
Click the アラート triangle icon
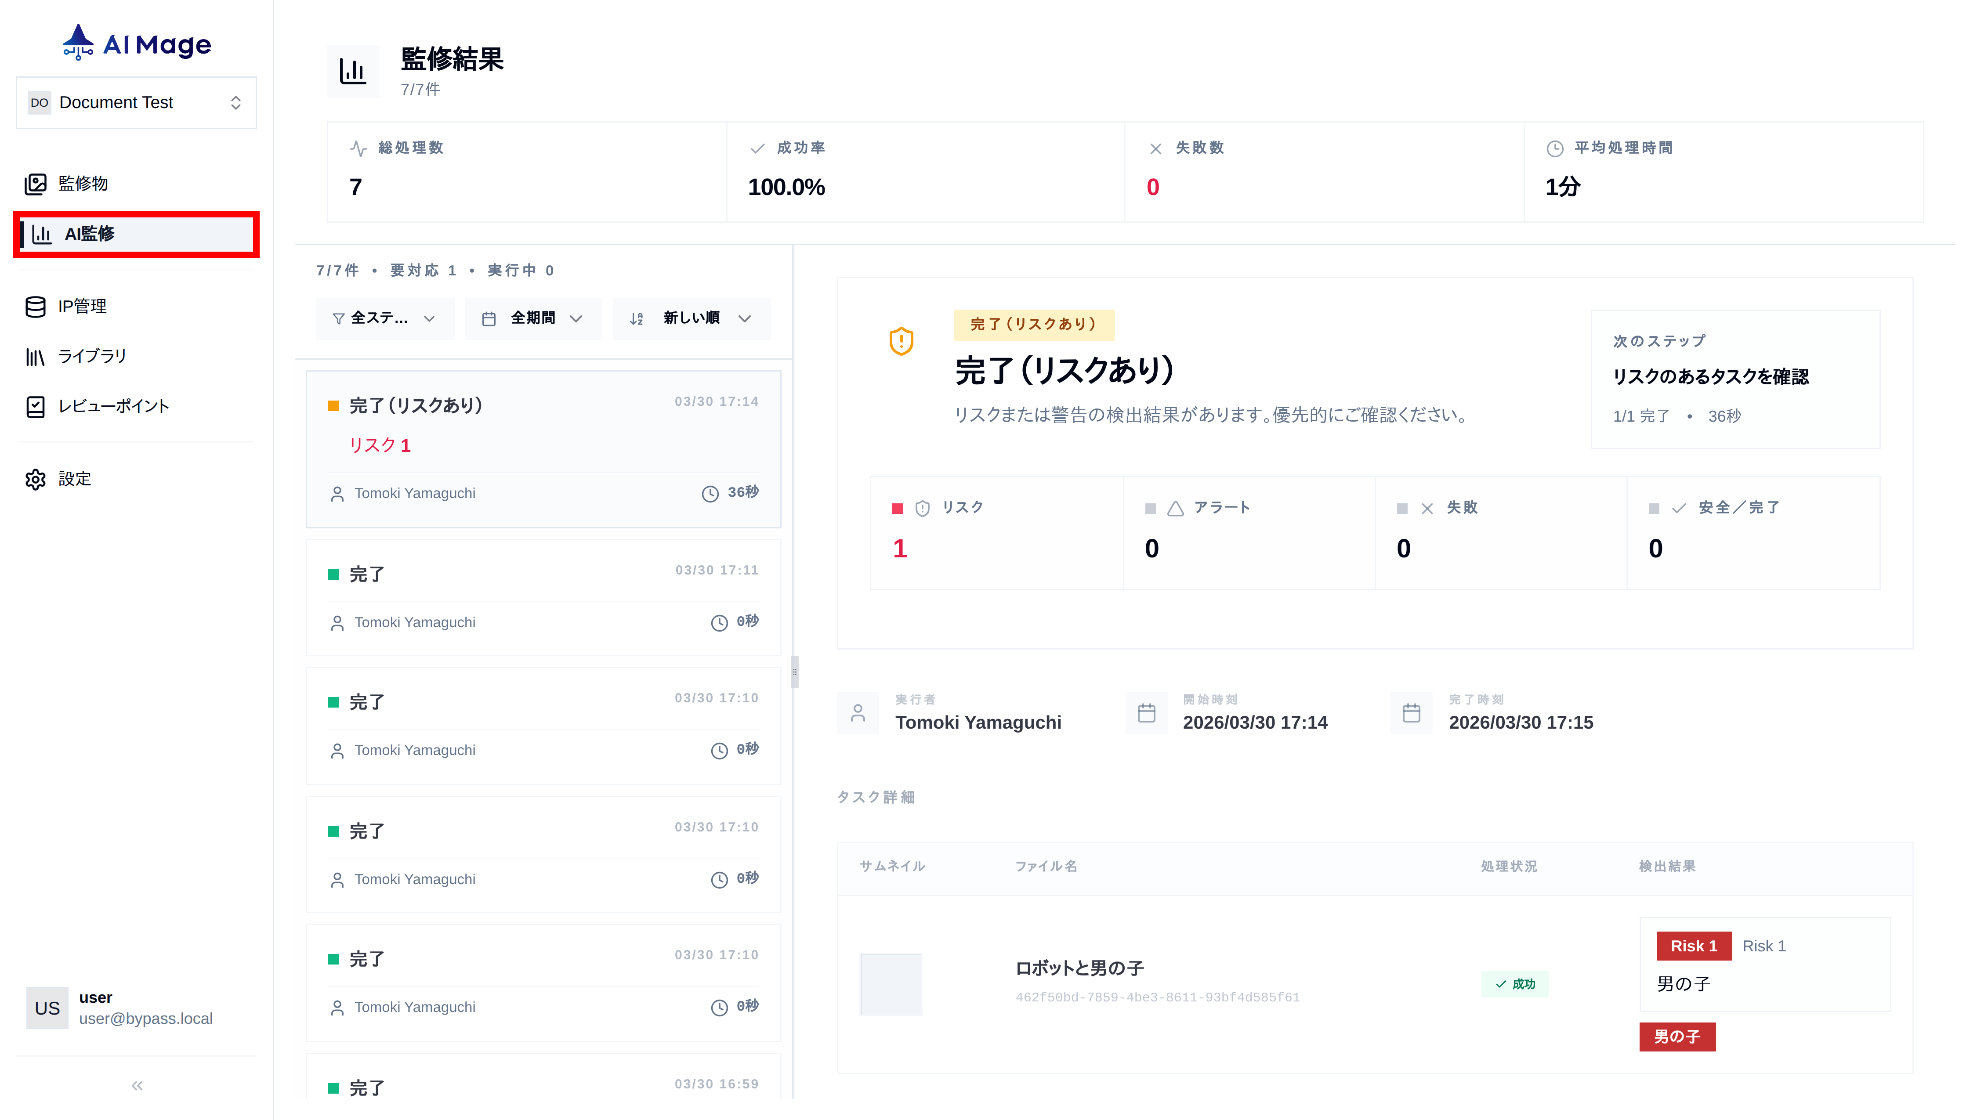tap(1175, 509)
